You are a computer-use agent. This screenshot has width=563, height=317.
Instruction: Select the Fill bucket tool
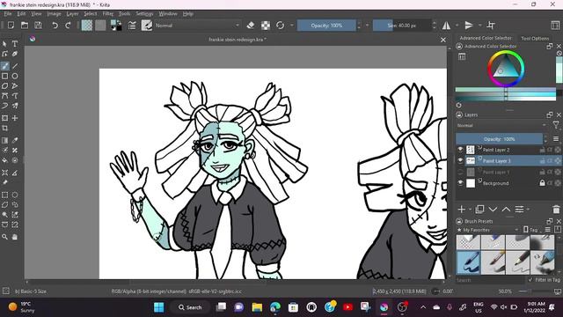pos(4,160)
